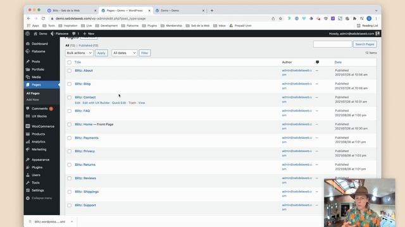Click Quick Edit under Blitz: Contact
This screenshot has height=227, width=405.
click(119, 103)
